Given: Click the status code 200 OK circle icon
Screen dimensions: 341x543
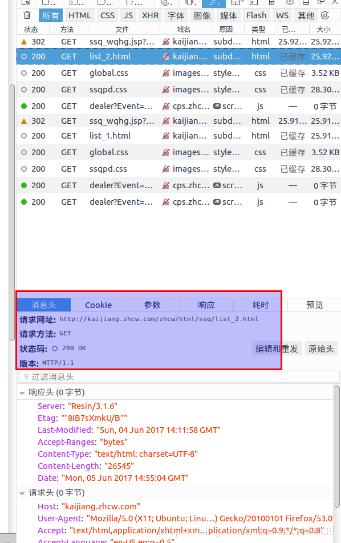Looking at the screenshot, I should 55,349.
